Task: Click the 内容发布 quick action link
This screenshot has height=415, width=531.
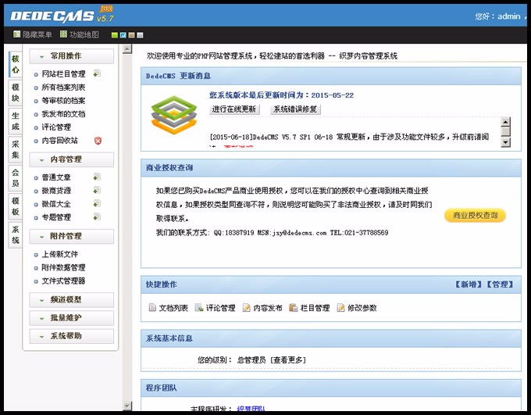Action: click(268, 308)
